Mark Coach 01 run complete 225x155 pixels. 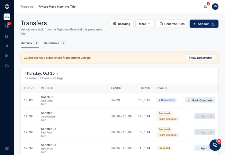[200, 100]
